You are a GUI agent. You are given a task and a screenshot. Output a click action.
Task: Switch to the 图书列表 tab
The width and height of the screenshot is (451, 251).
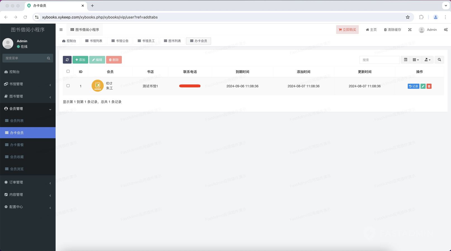[x=172, y=41]
